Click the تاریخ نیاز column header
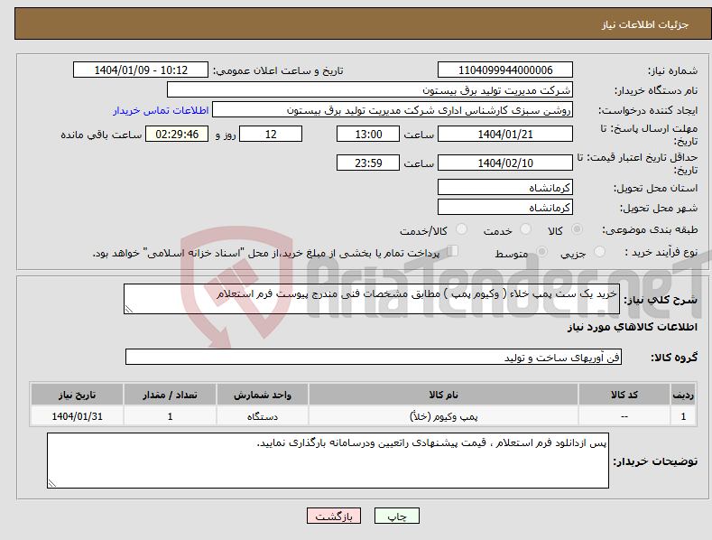712x540 pixels. (78, 395)
